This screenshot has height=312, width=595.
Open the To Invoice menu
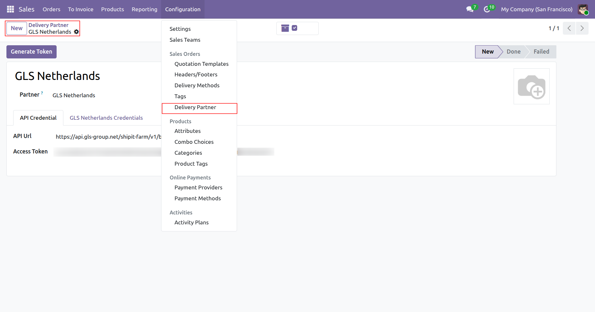pyautogui.click(x=81, y=9)
